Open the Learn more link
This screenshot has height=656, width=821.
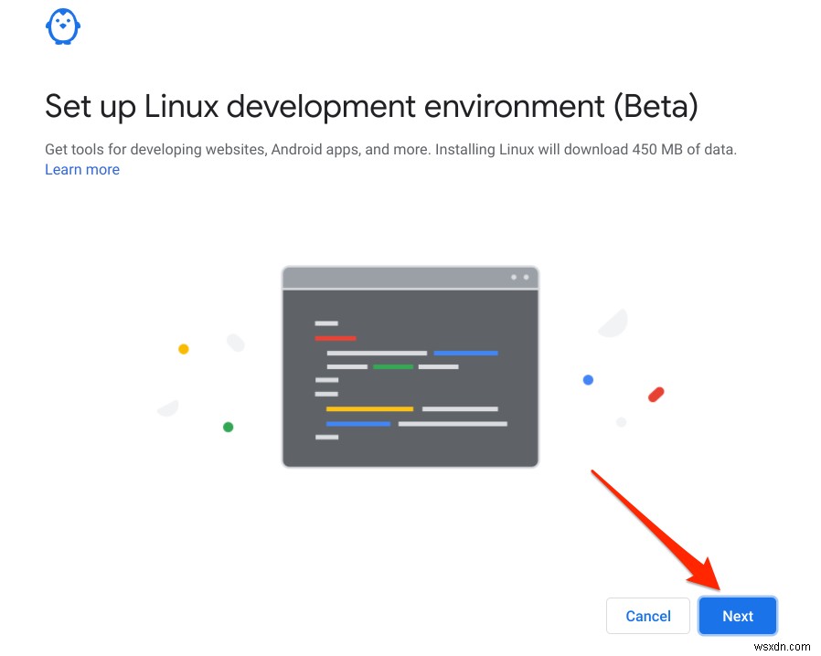tap(81, 169)
